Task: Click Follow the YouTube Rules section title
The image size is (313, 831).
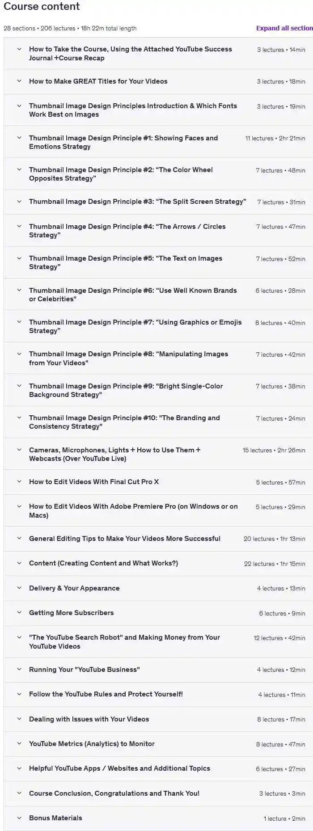Action: (x=106, y=694)
